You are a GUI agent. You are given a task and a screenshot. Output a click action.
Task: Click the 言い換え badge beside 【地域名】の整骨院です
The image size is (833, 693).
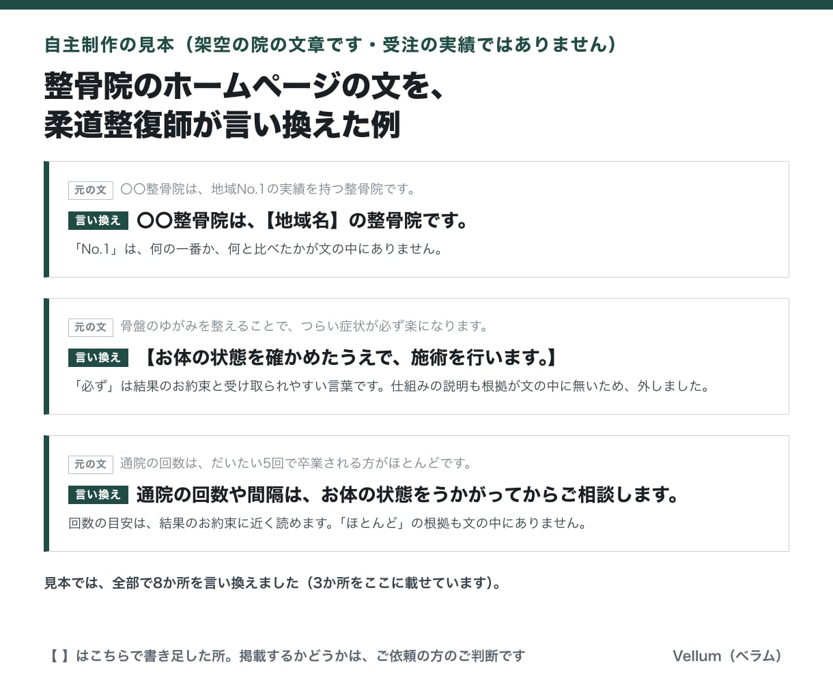98,220
